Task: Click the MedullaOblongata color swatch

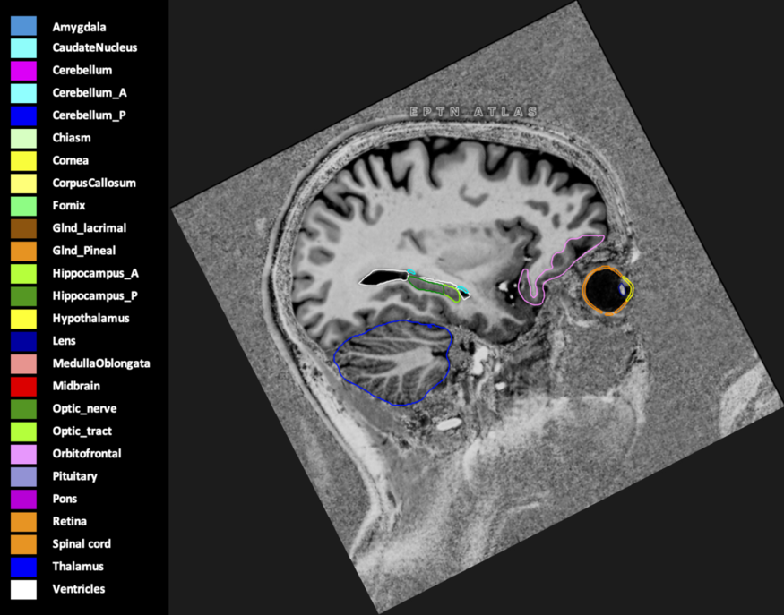Action: click(23, 363)
